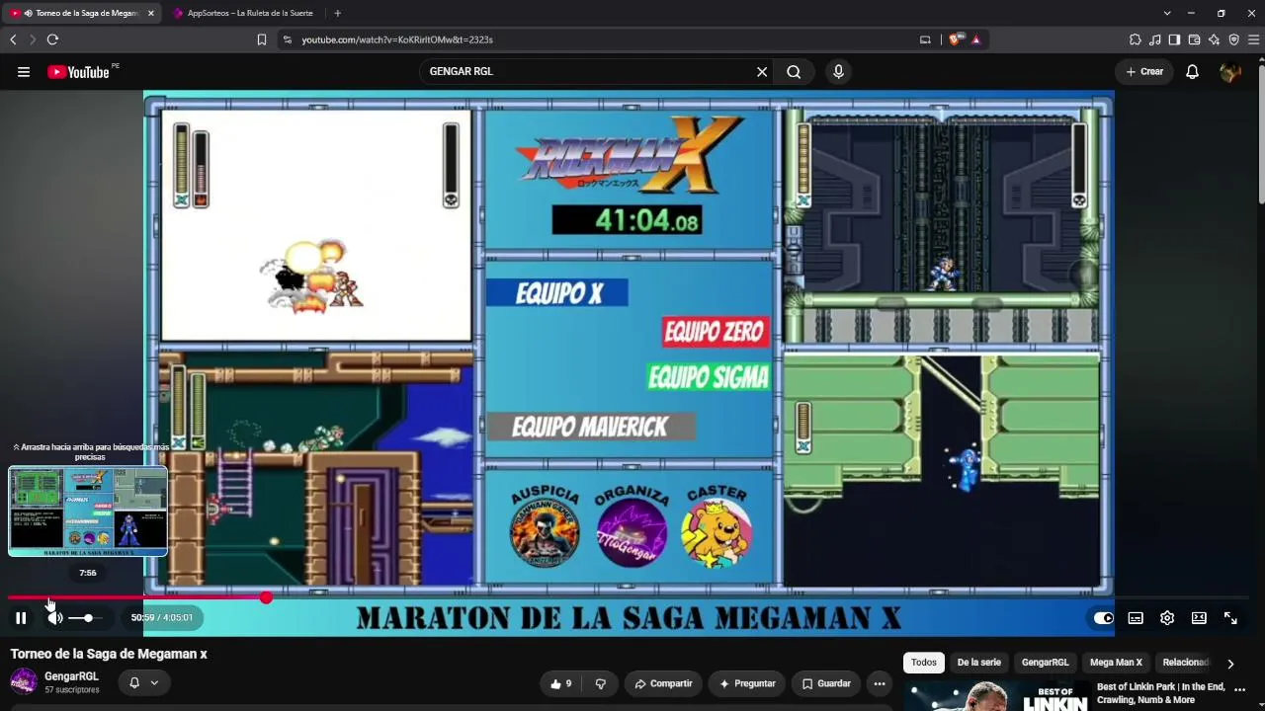Open the channel notification preference dropdown
The height and width of the screenshot is (711, 1265).
click(143, 682)
